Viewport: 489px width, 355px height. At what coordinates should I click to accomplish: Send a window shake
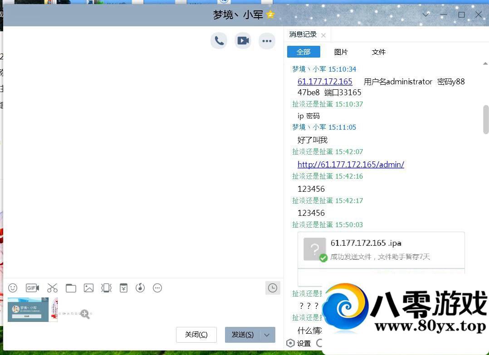pyautogui.click(x=106, y=288)
